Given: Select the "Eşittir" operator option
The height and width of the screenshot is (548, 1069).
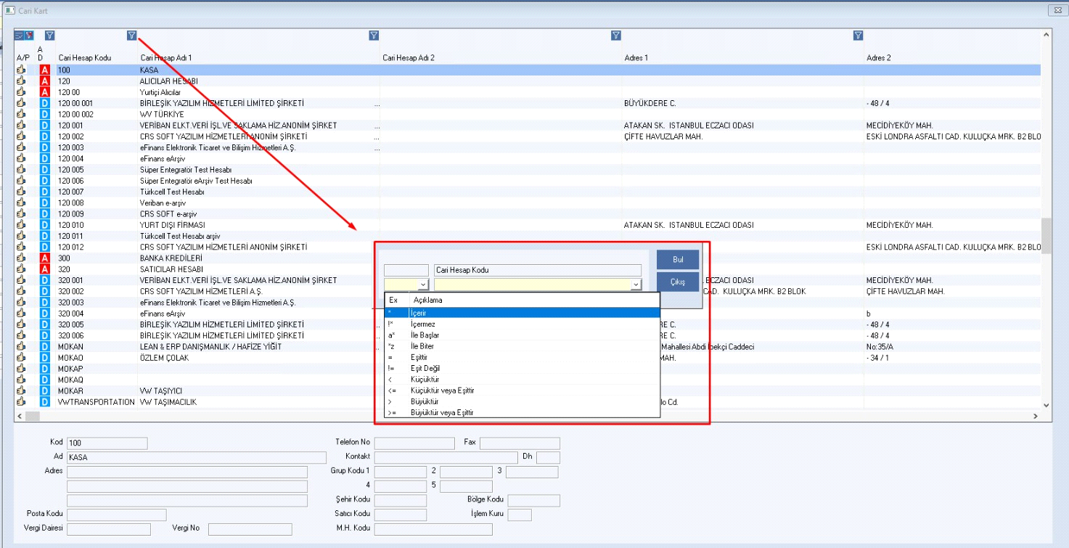Looking at the screenshot, I should pyautogui.click(x=419, y=357).
